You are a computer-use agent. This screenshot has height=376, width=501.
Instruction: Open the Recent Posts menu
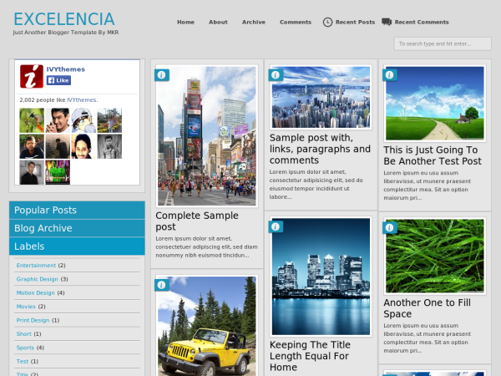click(355, 22)
